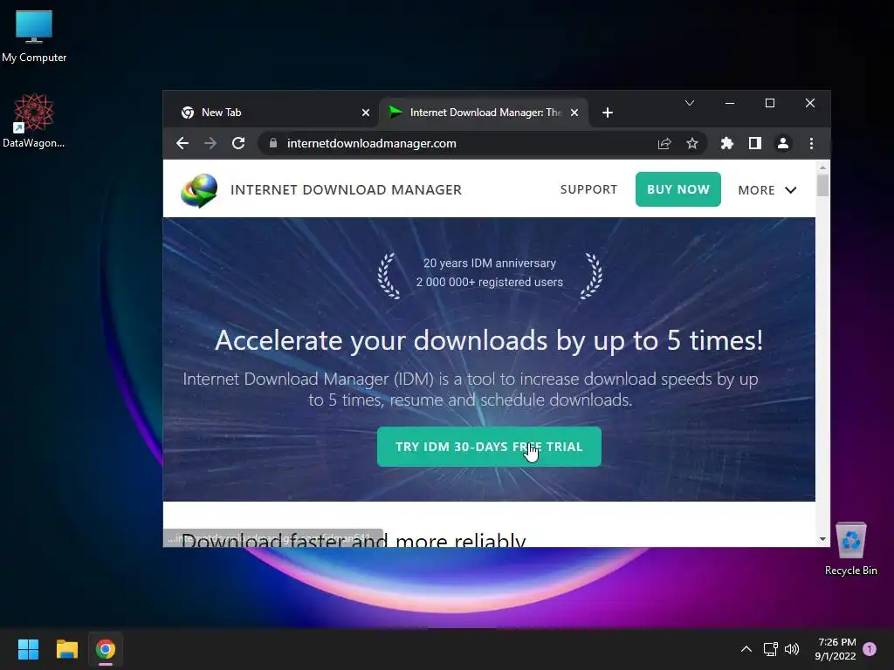Click TRY IDM 30-DAYS FREE TRIAL button

point(489,447)
